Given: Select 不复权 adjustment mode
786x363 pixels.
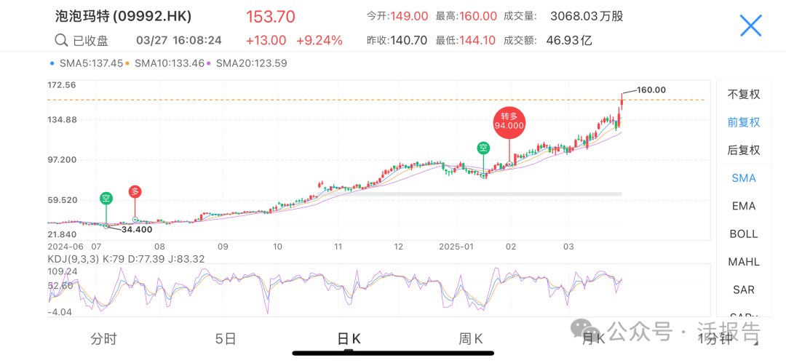Looking at the screenshot, I should click(x=744, y=95).
